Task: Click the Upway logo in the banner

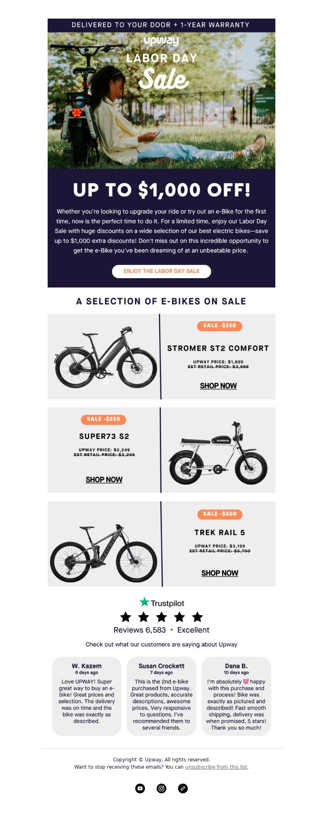Action: pyautogui.click(x=161, y=40)
